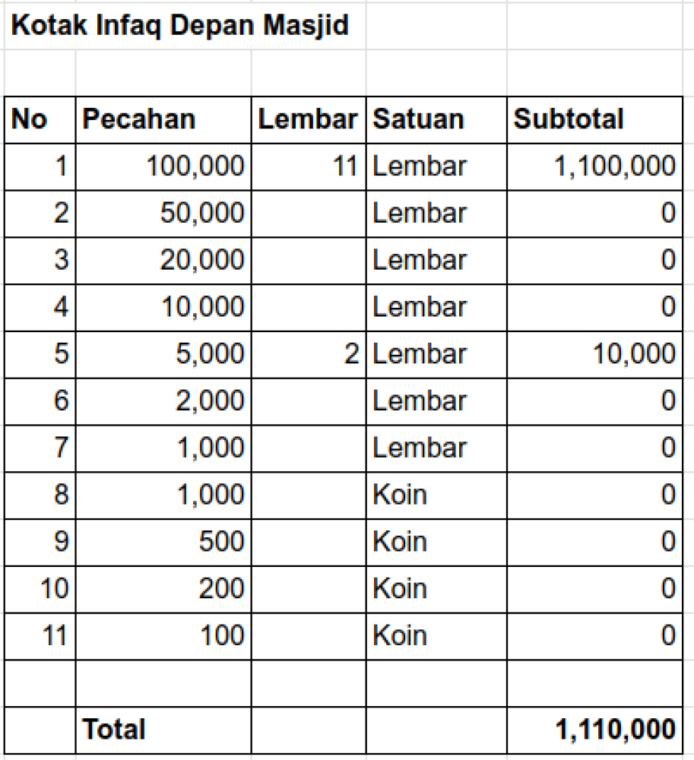Click the empty count cell for the 100 coin
Viewport: 694px width, 760px height.
click(308, 635)
